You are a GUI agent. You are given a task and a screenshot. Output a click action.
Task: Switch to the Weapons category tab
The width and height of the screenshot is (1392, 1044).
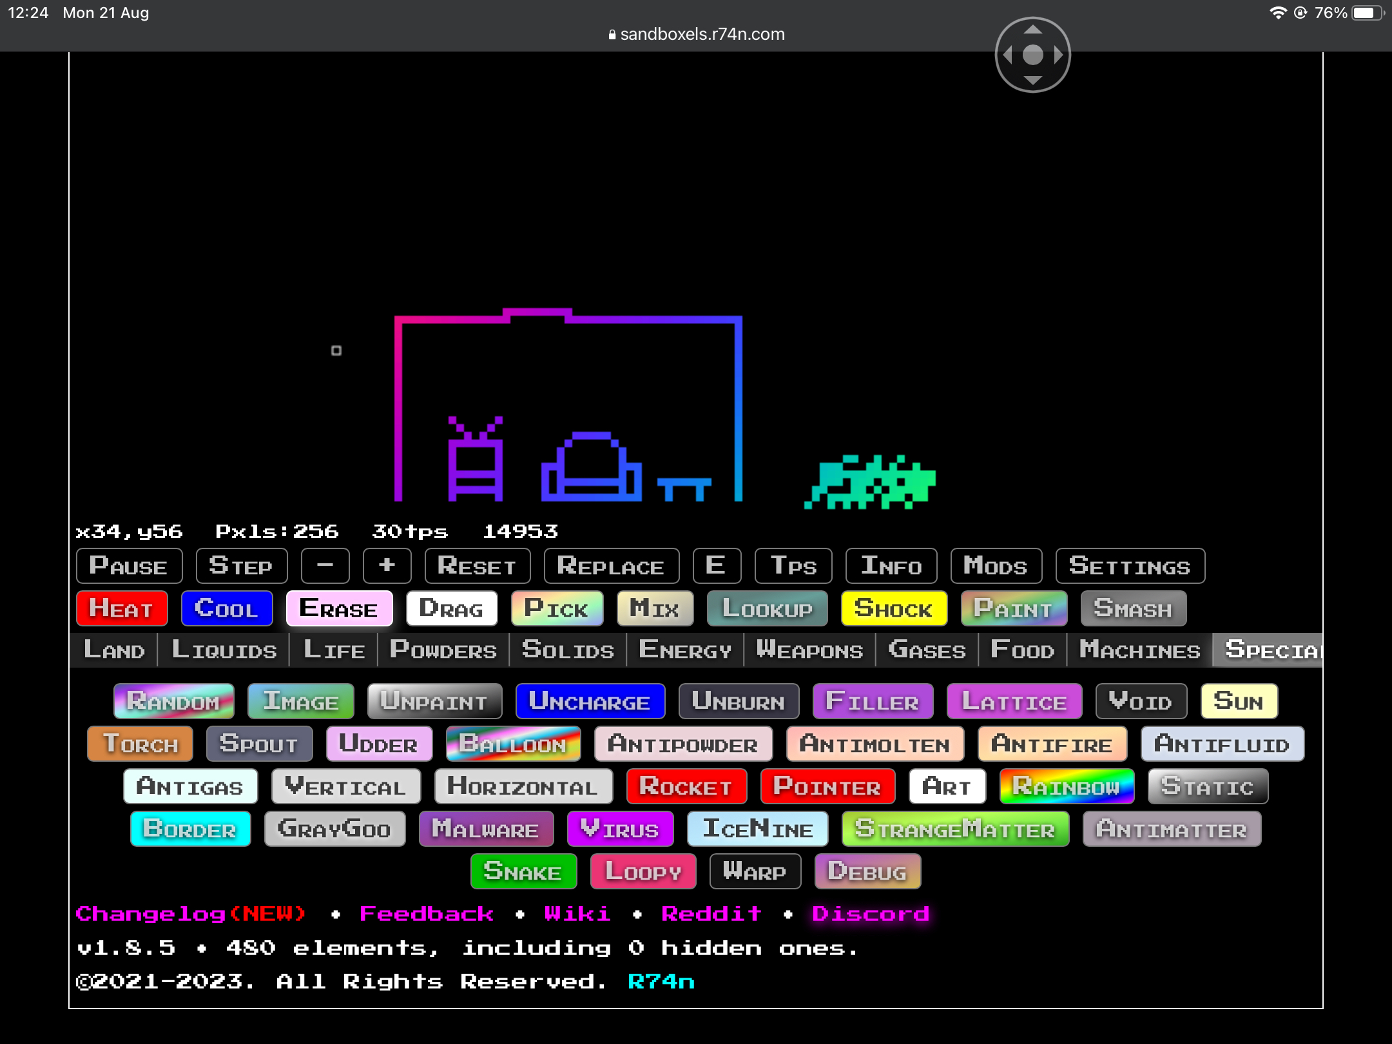pos(809,650)
